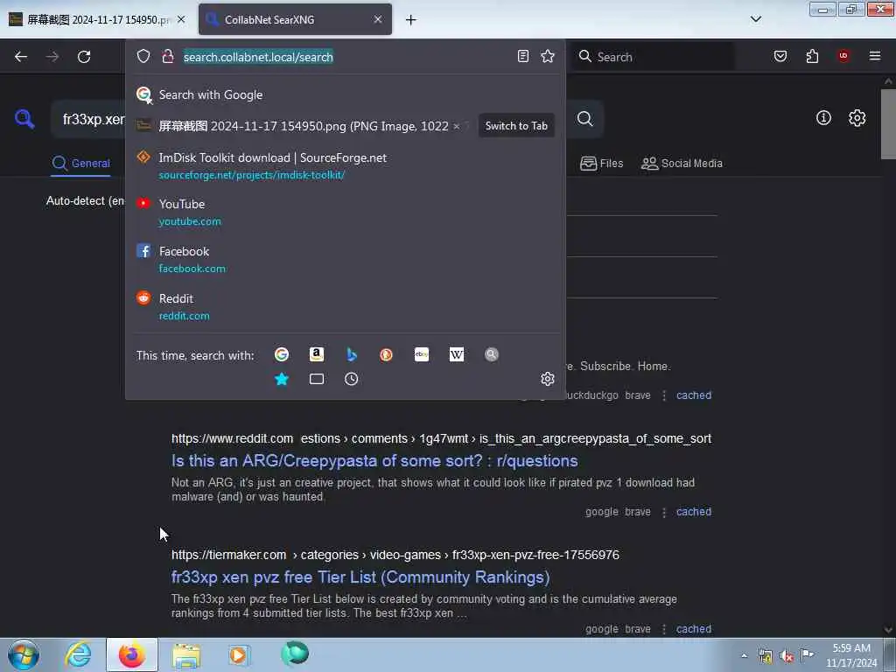Open search settings gear in dropdown
The width and height of the screenshot is (896, 672).
[548, 379]
